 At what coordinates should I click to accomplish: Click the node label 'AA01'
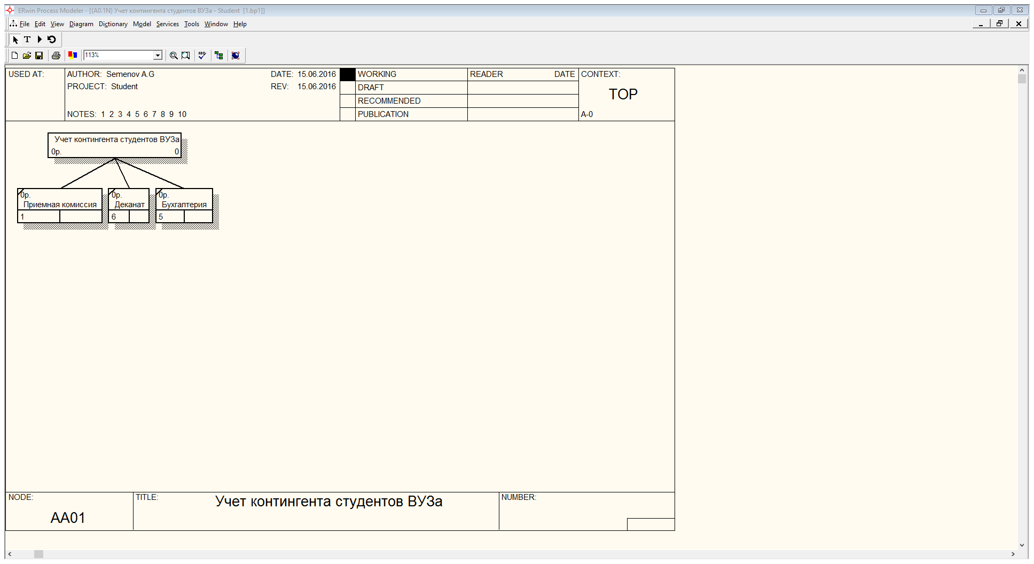[68, 518]
